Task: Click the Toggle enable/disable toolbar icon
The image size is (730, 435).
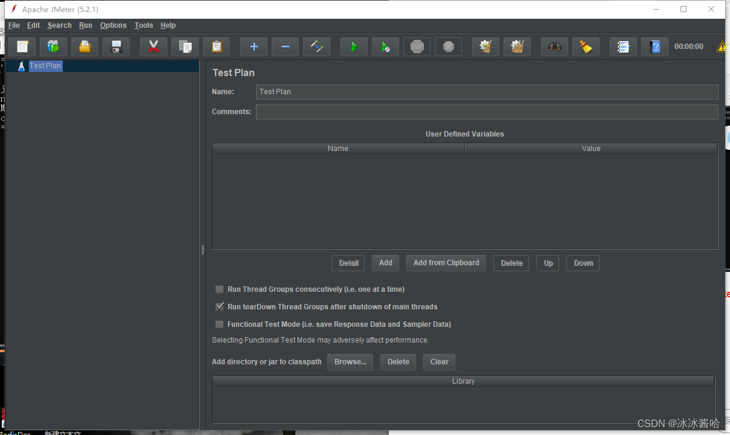Action: (317, 47)
